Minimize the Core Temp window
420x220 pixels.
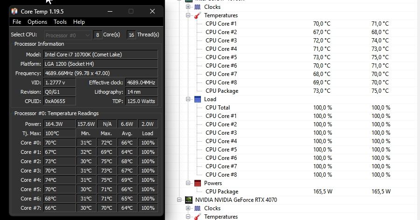click(x=110, y=11)
